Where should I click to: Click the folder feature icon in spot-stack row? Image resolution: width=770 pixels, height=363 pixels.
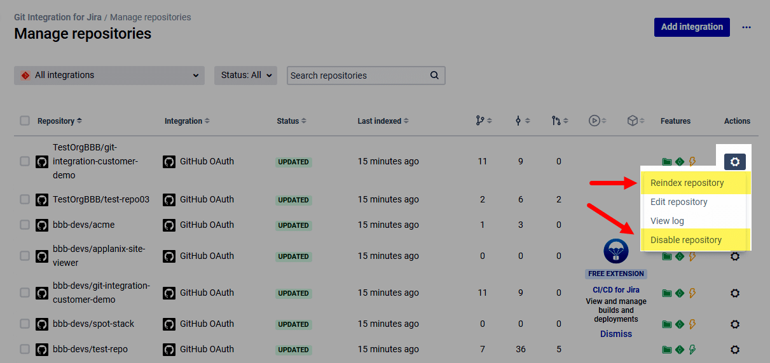tap(666, 324)
